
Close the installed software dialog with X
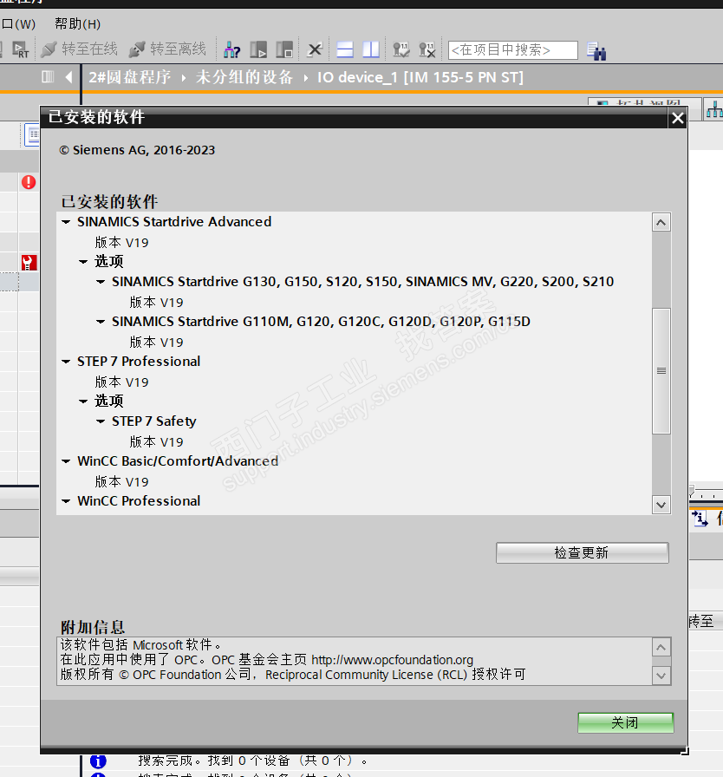coord(677,118)
